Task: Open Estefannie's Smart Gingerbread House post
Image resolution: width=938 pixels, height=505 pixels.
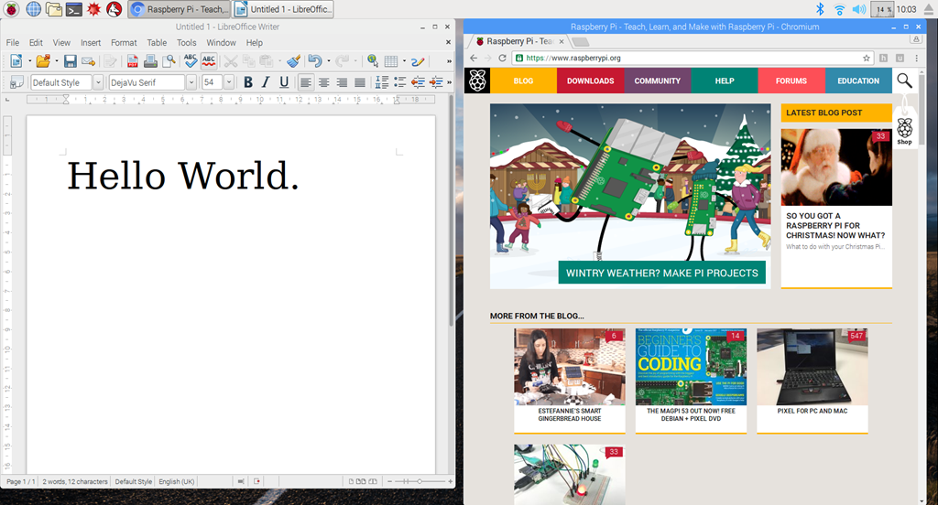Action: [570, 380]
